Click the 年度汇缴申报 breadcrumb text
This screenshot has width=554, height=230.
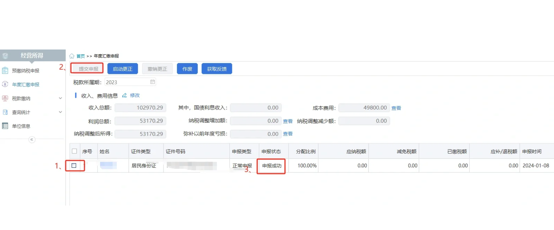106,56
